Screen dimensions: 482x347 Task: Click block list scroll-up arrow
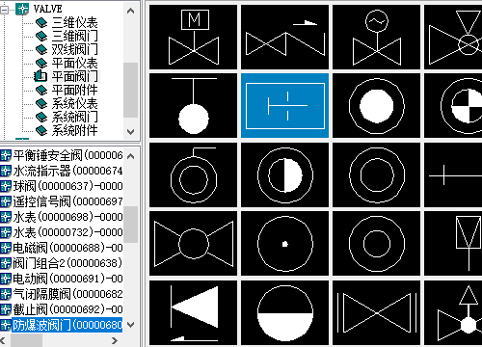click(130, 156)
